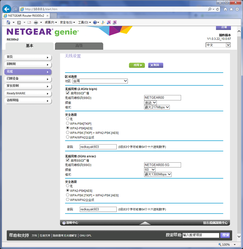Close the NETGEAR Router R6300v2 tab

coord(47,16)
